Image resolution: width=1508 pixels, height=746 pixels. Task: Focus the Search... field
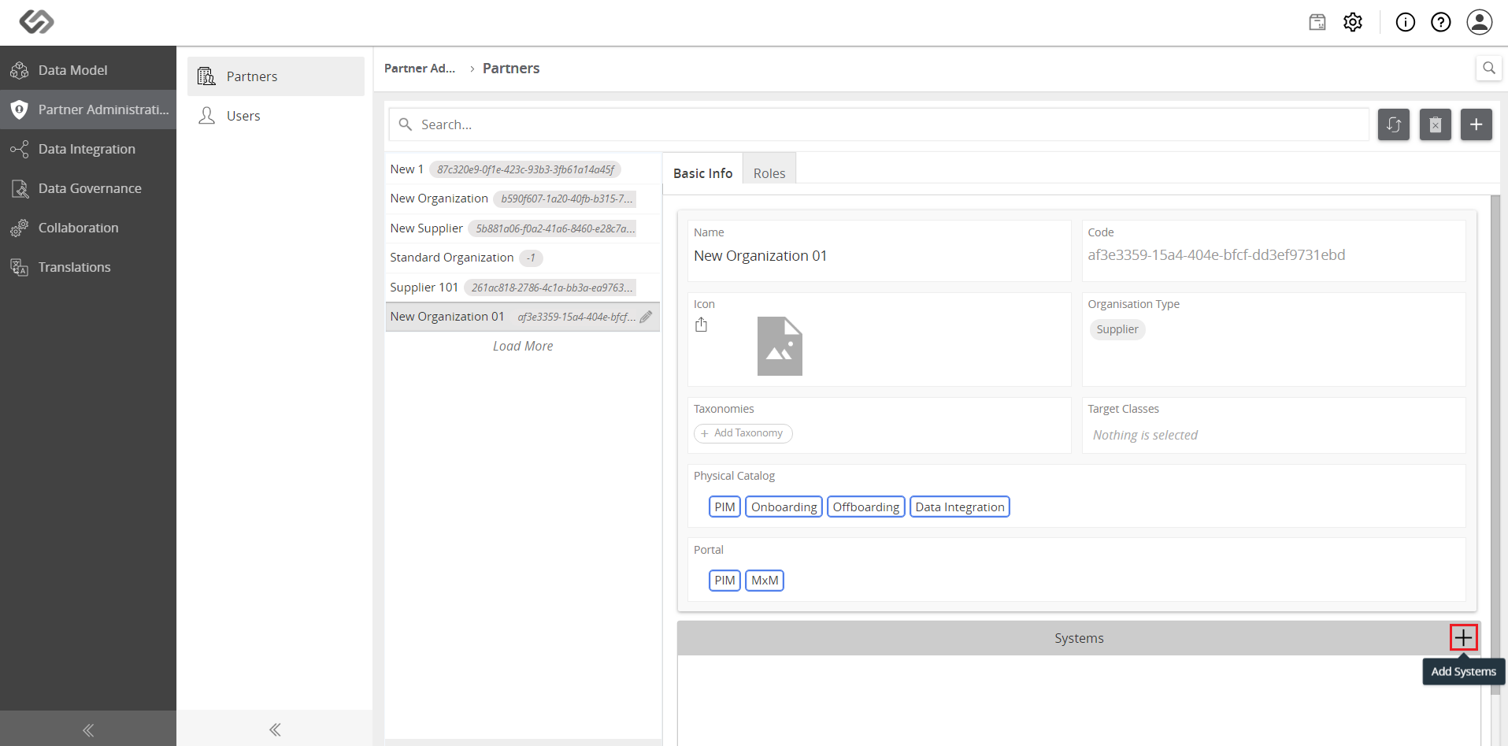[x=879, y=124]
